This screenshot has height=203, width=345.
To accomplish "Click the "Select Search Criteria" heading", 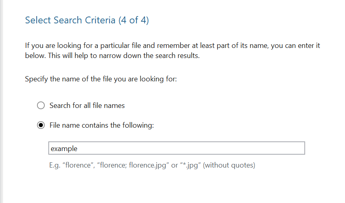I will [x=70, y=20].
